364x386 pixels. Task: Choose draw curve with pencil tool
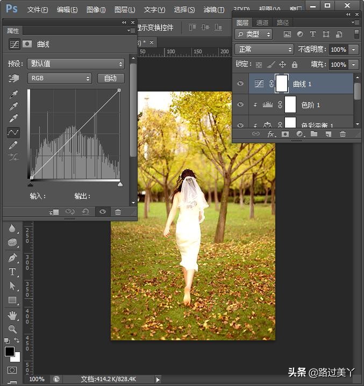(x=13, y=145)
